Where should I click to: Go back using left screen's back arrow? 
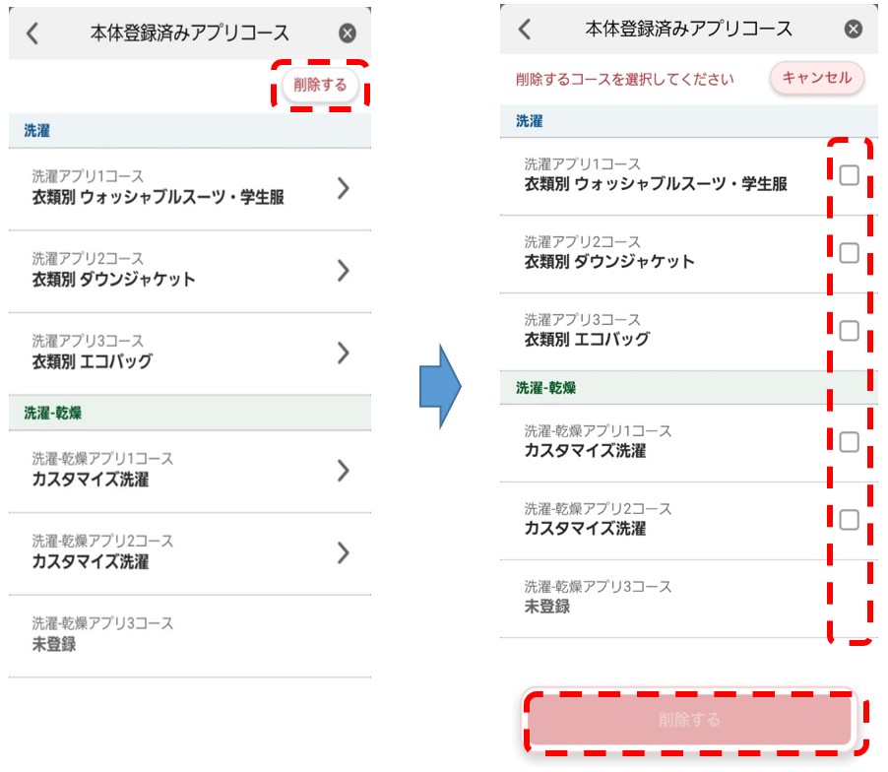click(32, 33)
